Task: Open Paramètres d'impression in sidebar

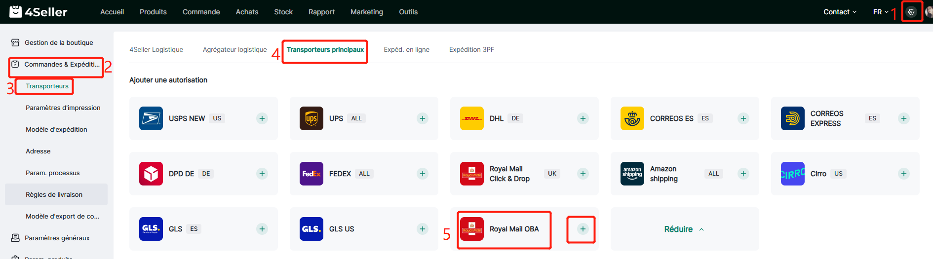Action: point(63,108)
